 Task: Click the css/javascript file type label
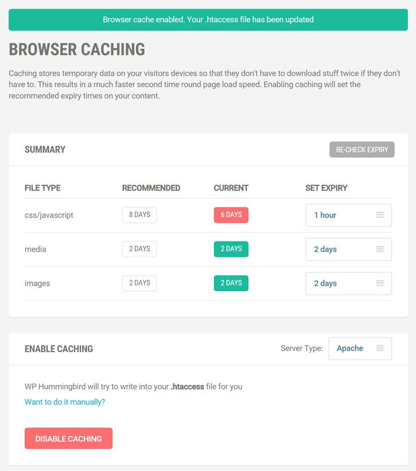point(48,215)
